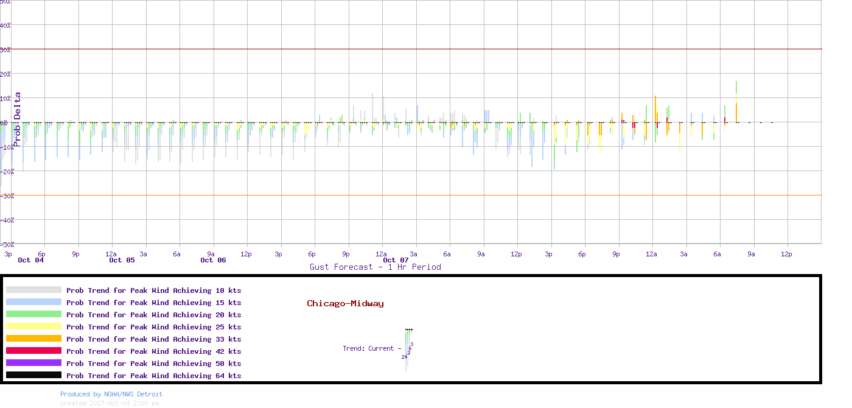Select the green 20 kts legend swatch

click(x=33, y=314)
